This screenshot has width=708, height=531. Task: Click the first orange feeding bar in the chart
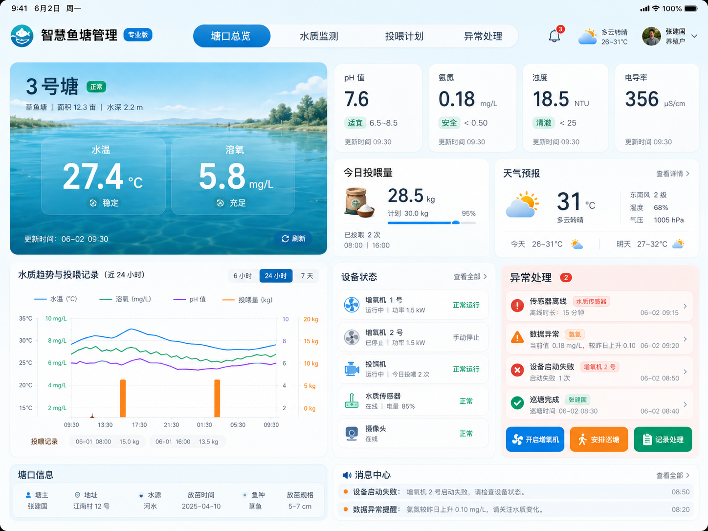123,398
